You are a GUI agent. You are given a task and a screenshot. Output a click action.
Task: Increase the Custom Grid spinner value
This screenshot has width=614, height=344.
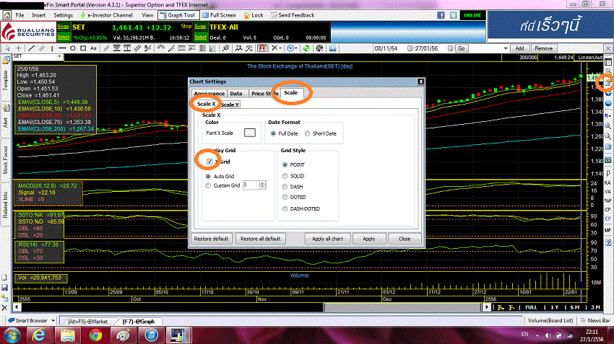pos(263,183)
